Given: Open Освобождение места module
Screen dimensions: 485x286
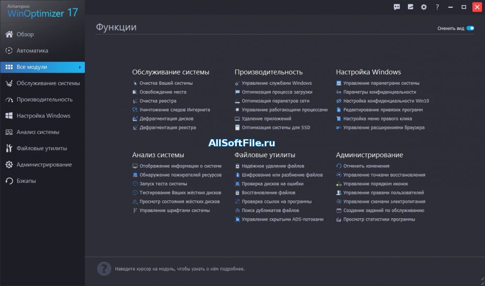Looking at the screenshot, I should pos(162,92).
